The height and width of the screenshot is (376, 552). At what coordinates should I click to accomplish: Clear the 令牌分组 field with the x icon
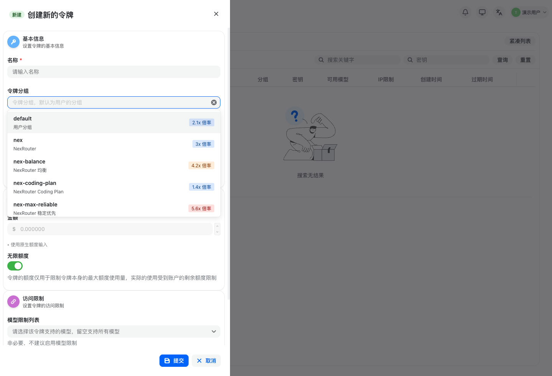coord(214,102)
